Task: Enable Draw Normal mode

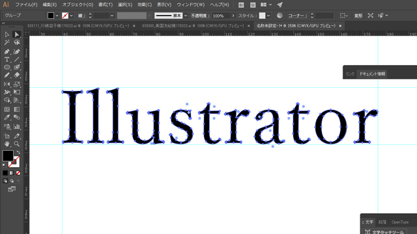Action: pyautogui.click(x=5, y=181)
